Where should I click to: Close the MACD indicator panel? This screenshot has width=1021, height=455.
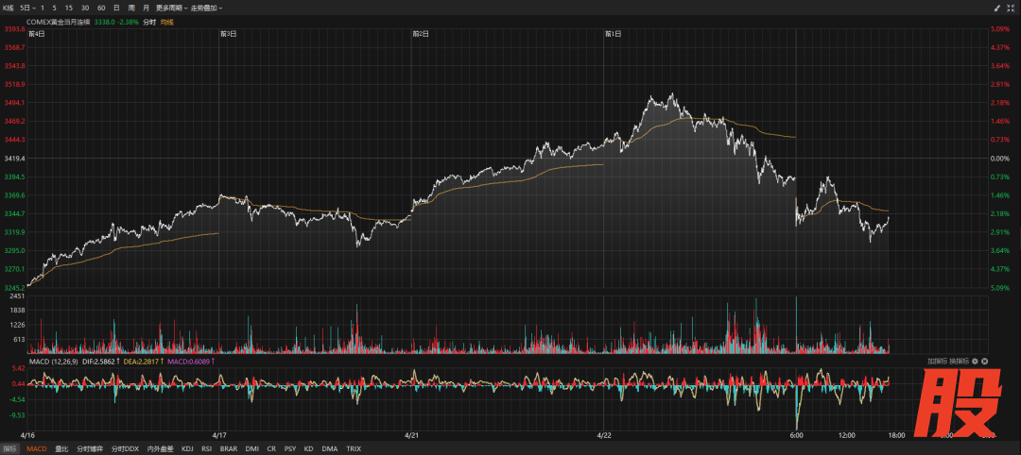pyautogui.click(x=984, y=362)
